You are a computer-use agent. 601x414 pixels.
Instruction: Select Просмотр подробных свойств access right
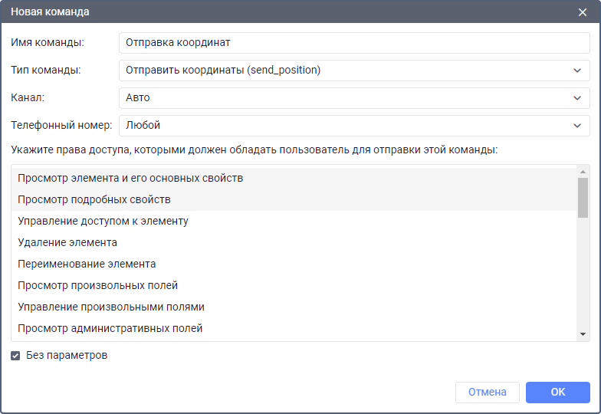click(x=94, y=199)
